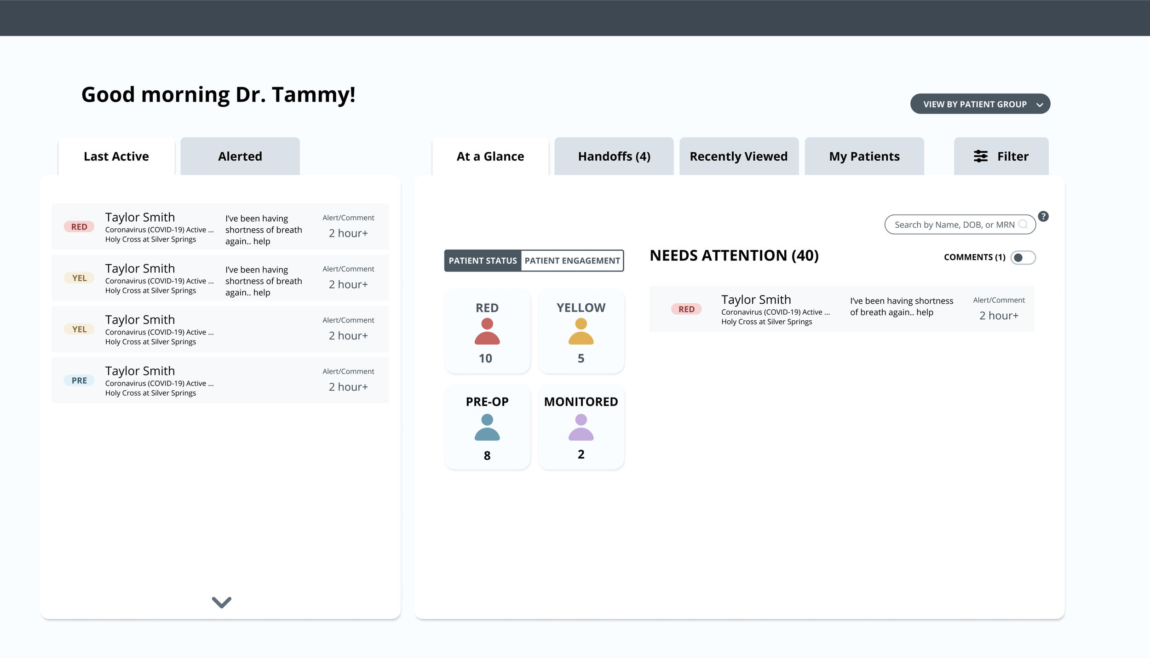Toggle the Comments (1) switch
This screenshot has height=658, width=1150.
point(1023,258)
